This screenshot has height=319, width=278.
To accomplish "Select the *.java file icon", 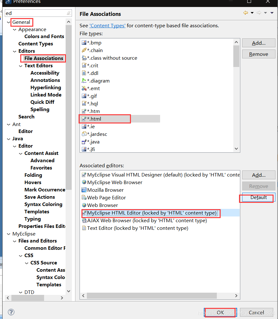I will 84,142.
